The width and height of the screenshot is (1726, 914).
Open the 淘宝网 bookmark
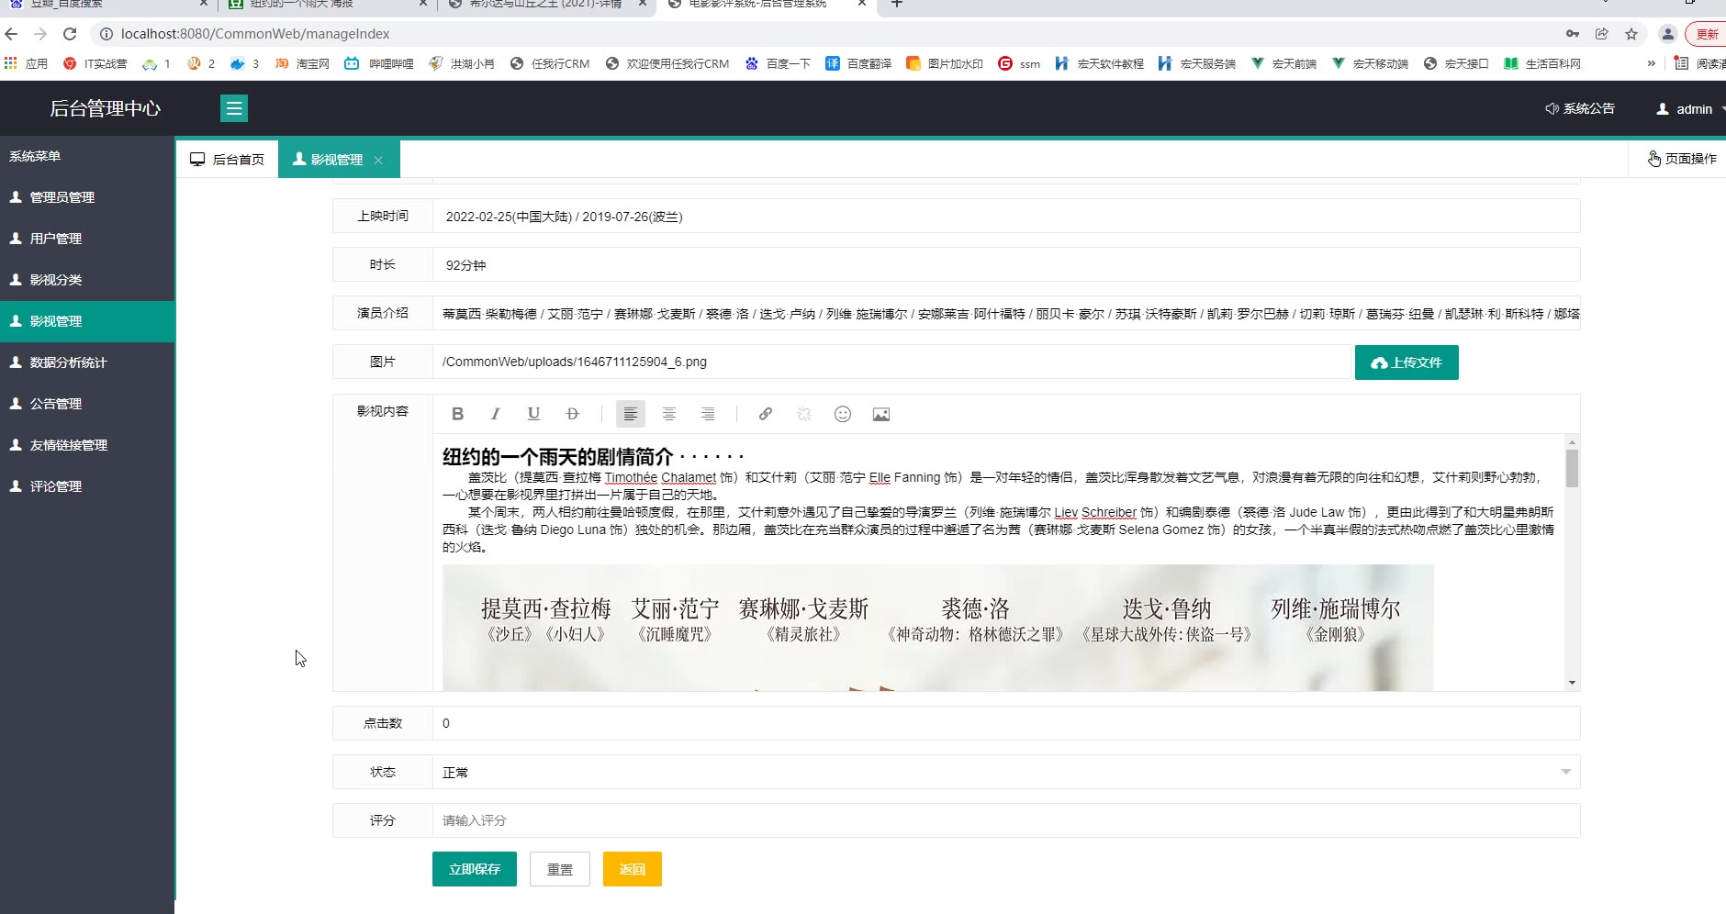click(x=302, y=63)
